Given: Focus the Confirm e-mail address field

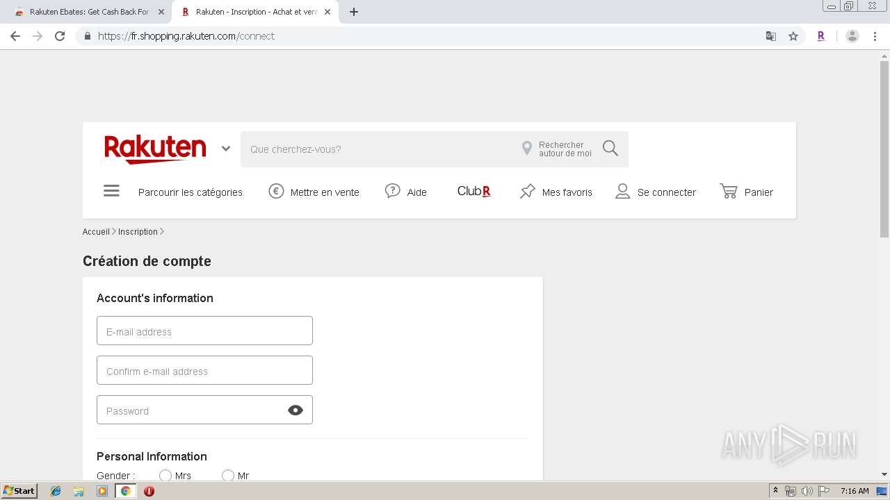Looking at the screenshot, I should pyautogui.click(x=204, y=370).
